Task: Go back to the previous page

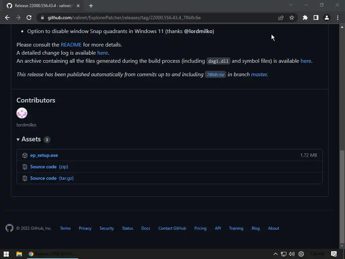Action: pos(7,18)
